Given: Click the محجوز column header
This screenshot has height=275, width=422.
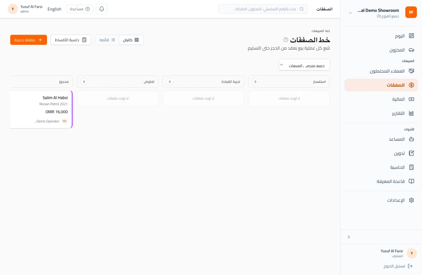Looking at the screenshot, I should point(42,82).
